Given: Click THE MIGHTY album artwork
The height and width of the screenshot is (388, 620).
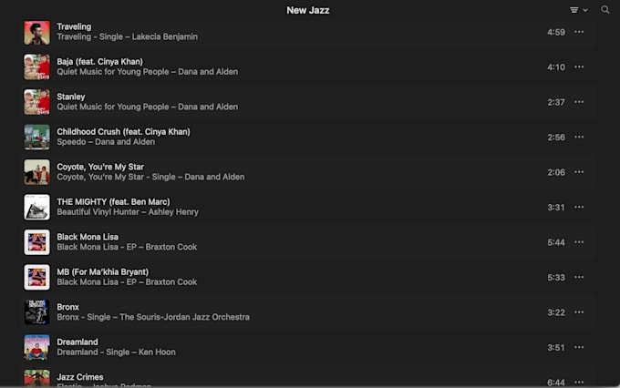Looking at the screenshot, I should [x=36, y=207].
